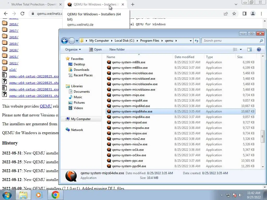Reload the web page
Viewport: 267px width, 200px height.
22,14
